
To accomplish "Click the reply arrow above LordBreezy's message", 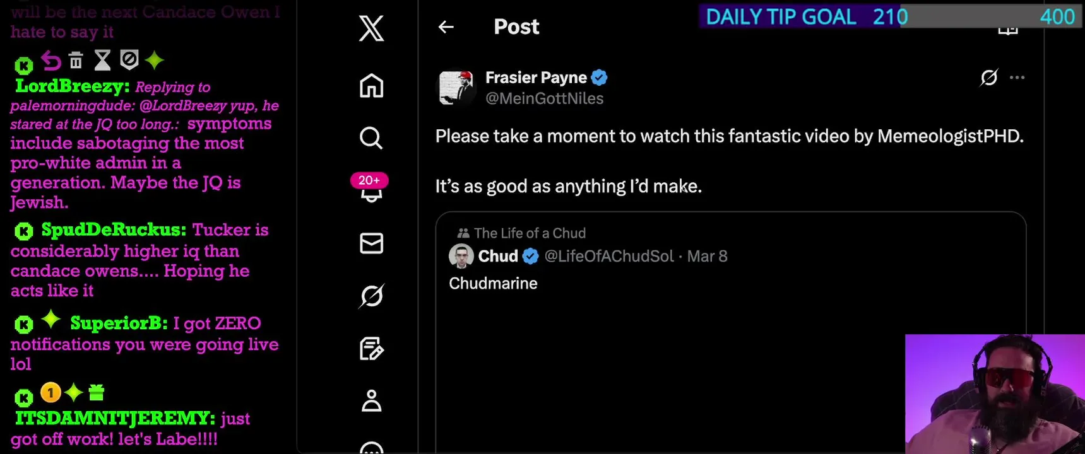I will [51, 61].
